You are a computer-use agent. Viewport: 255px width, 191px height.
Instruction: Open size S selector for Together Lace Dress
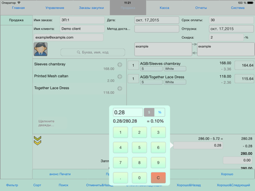[151, 82]
